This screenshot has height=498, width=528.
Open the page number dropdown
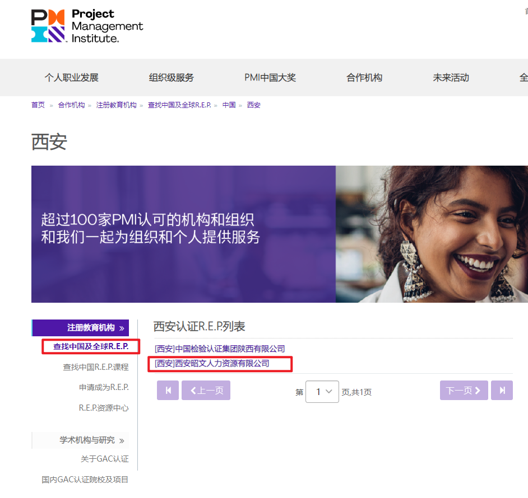coord(322,392)
